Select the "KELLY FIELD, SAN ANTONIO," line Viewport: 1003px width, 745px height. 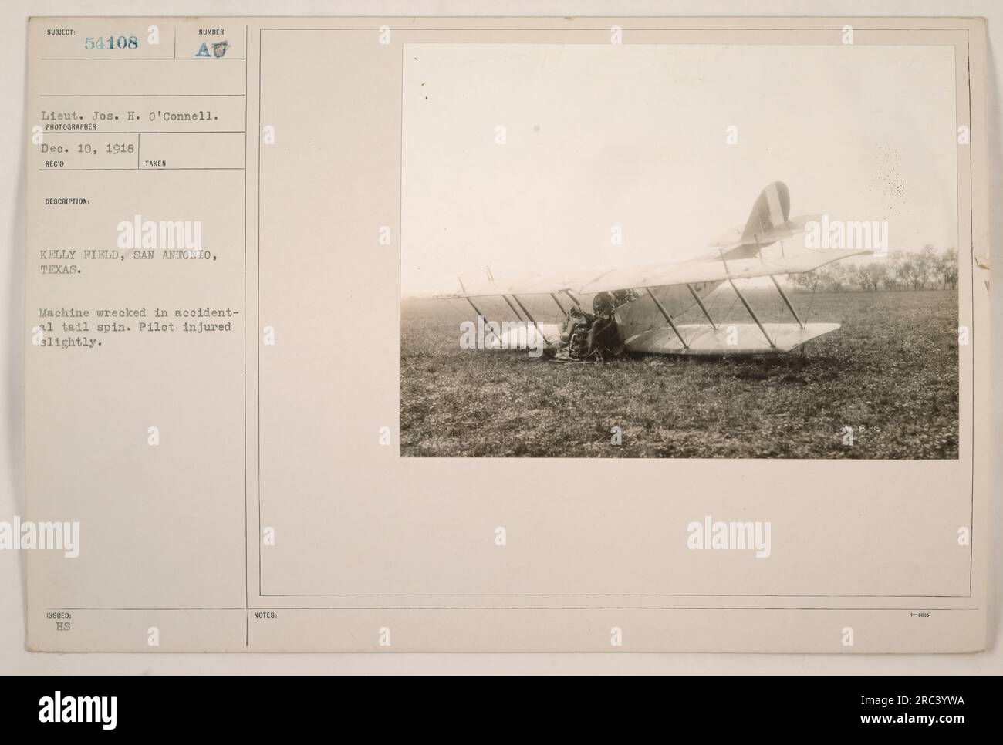click(127, 257)
